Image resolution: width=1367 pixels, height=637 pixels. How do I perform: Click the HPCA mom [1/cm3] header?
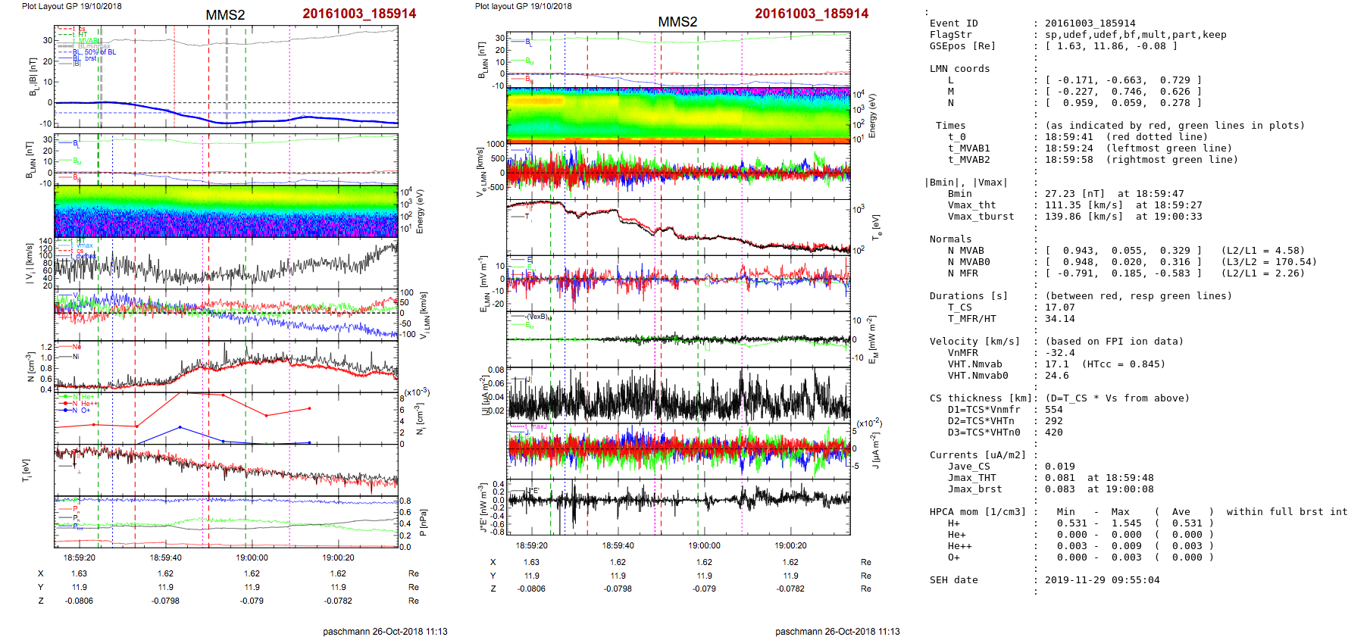tap(978, 512)
